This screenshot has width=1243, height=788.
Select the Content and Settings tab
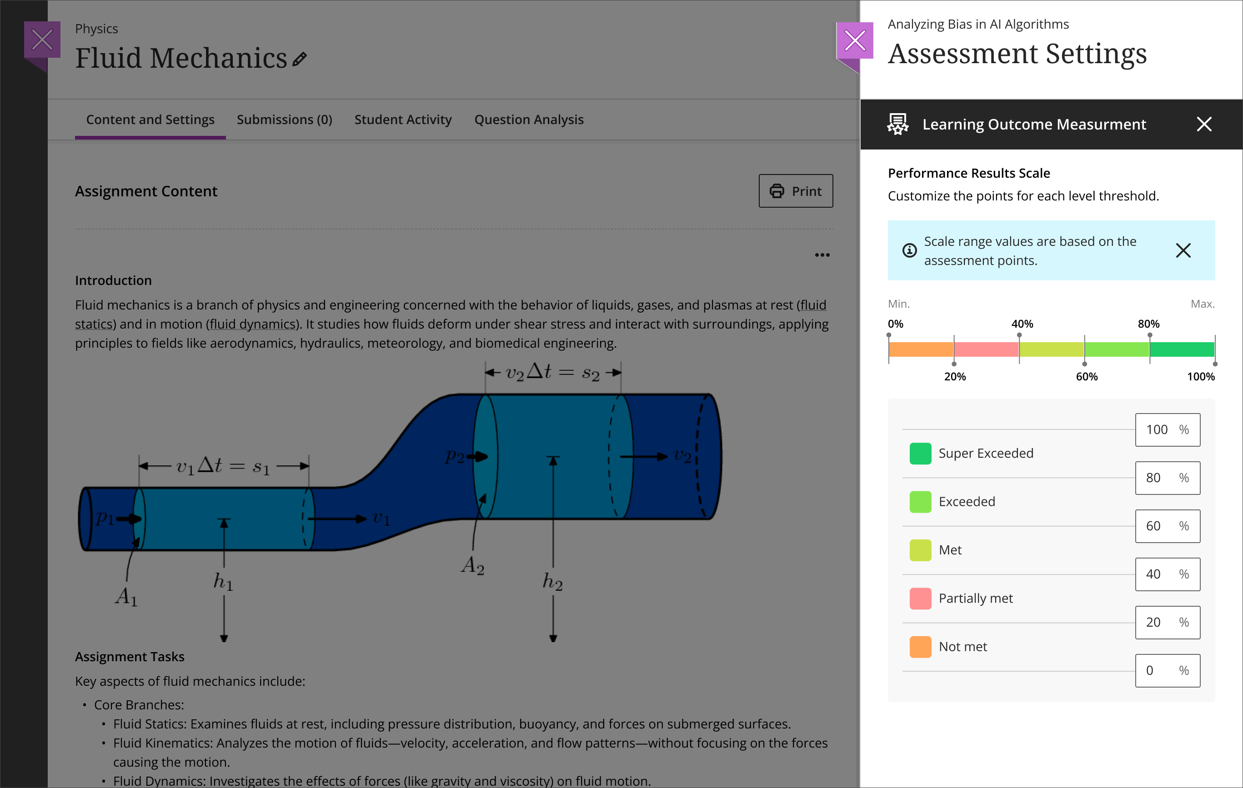tap(150, 119)
